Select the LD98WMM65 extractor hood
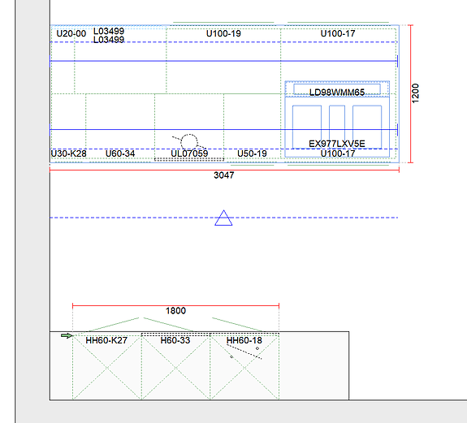The height and width of the screenshot is (423, 467). tap(337, 88)
